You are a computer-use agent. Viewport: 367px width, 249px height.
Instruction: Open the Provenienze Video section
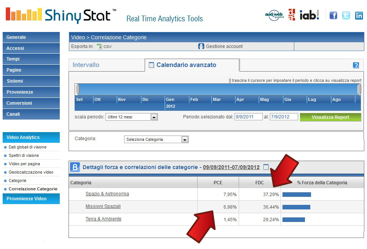pos(31,199)
